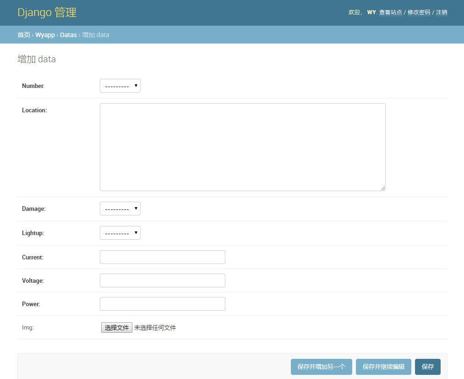
Task: Navigate to Datas breadcrumb link
Action: coord(68,35)
